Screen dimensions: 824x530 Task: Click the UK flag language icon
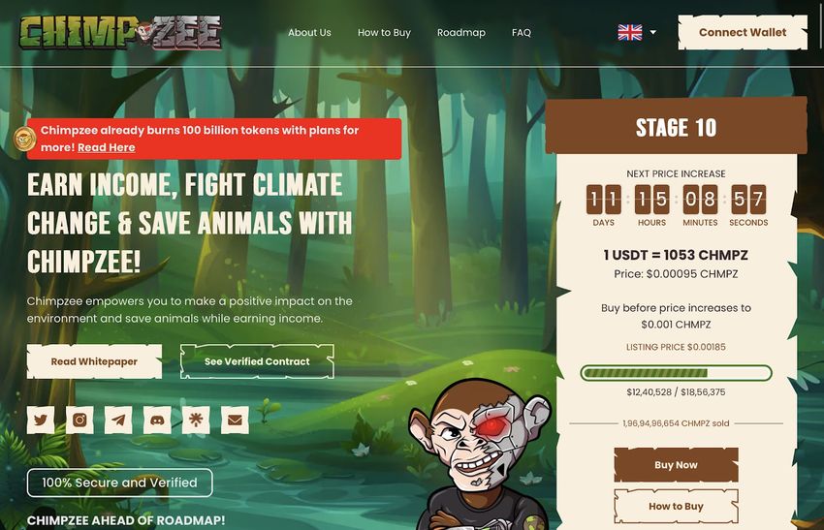(x=629, y=33)
